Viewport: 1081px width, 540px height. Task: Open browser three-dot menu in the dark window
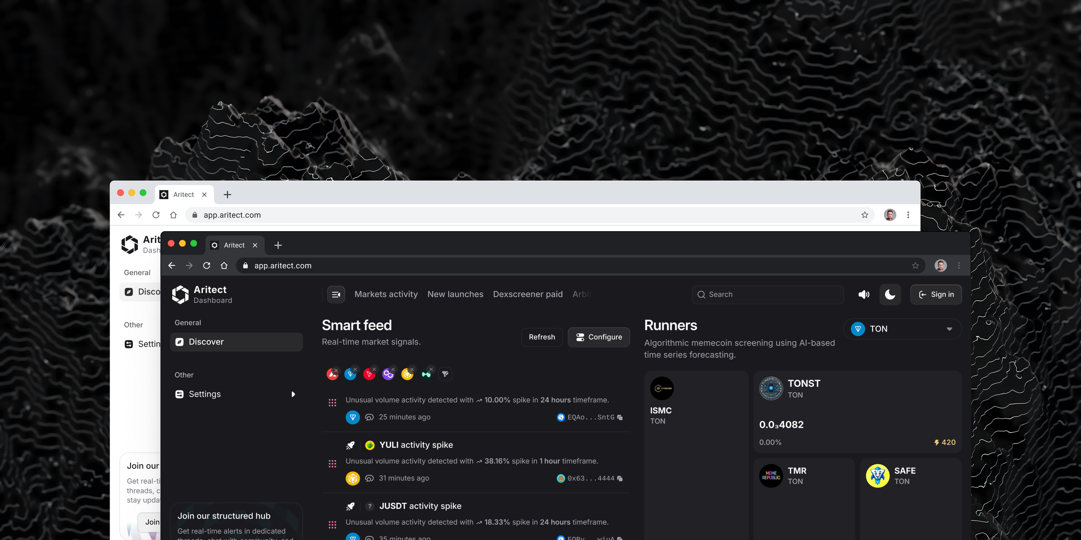pyautogui.click(x=959, y=265)
